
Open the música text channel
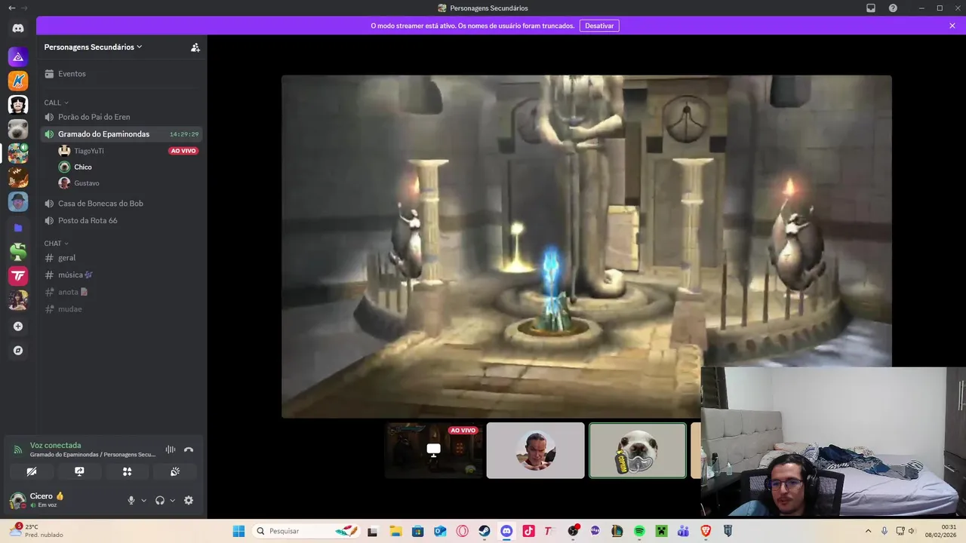pos(122,275)
